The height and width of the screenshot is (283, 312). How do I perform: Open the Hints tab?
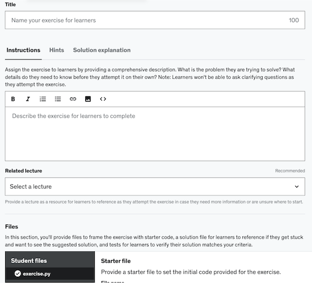[x=57, y=50]
